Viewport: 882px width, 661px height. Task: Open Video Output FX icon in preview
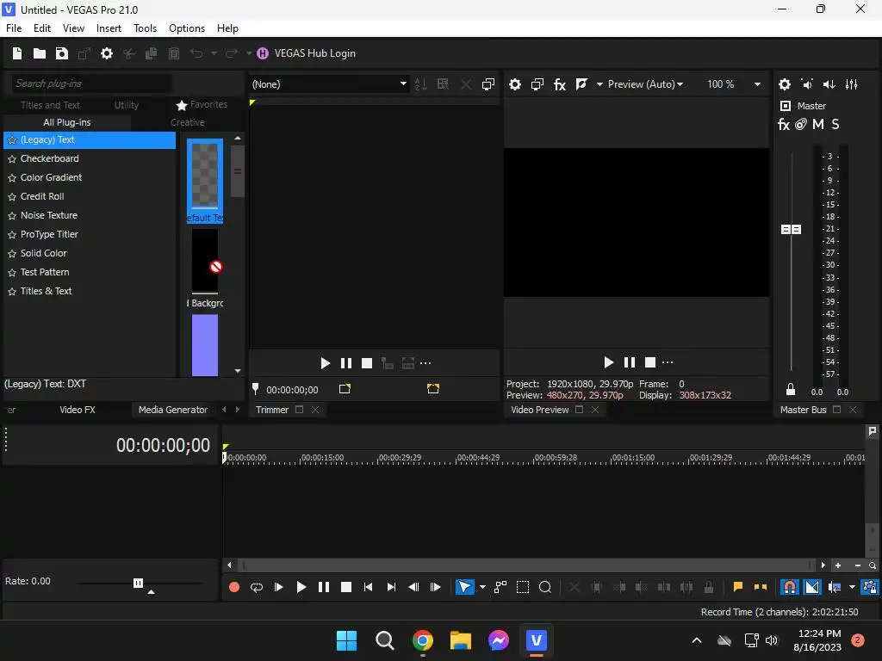[560, 84]
